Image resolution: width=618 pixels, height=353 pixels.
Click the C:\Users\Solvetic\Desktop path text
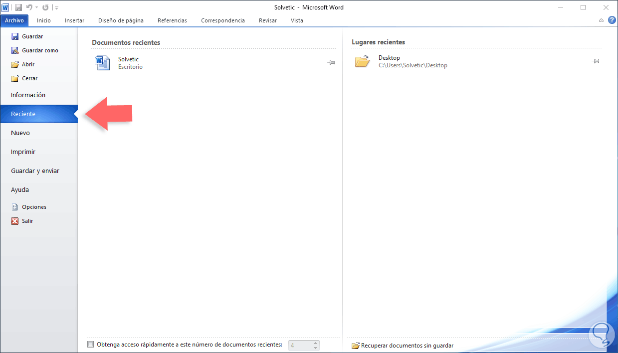pyautogui.click(x=413, y=65)
